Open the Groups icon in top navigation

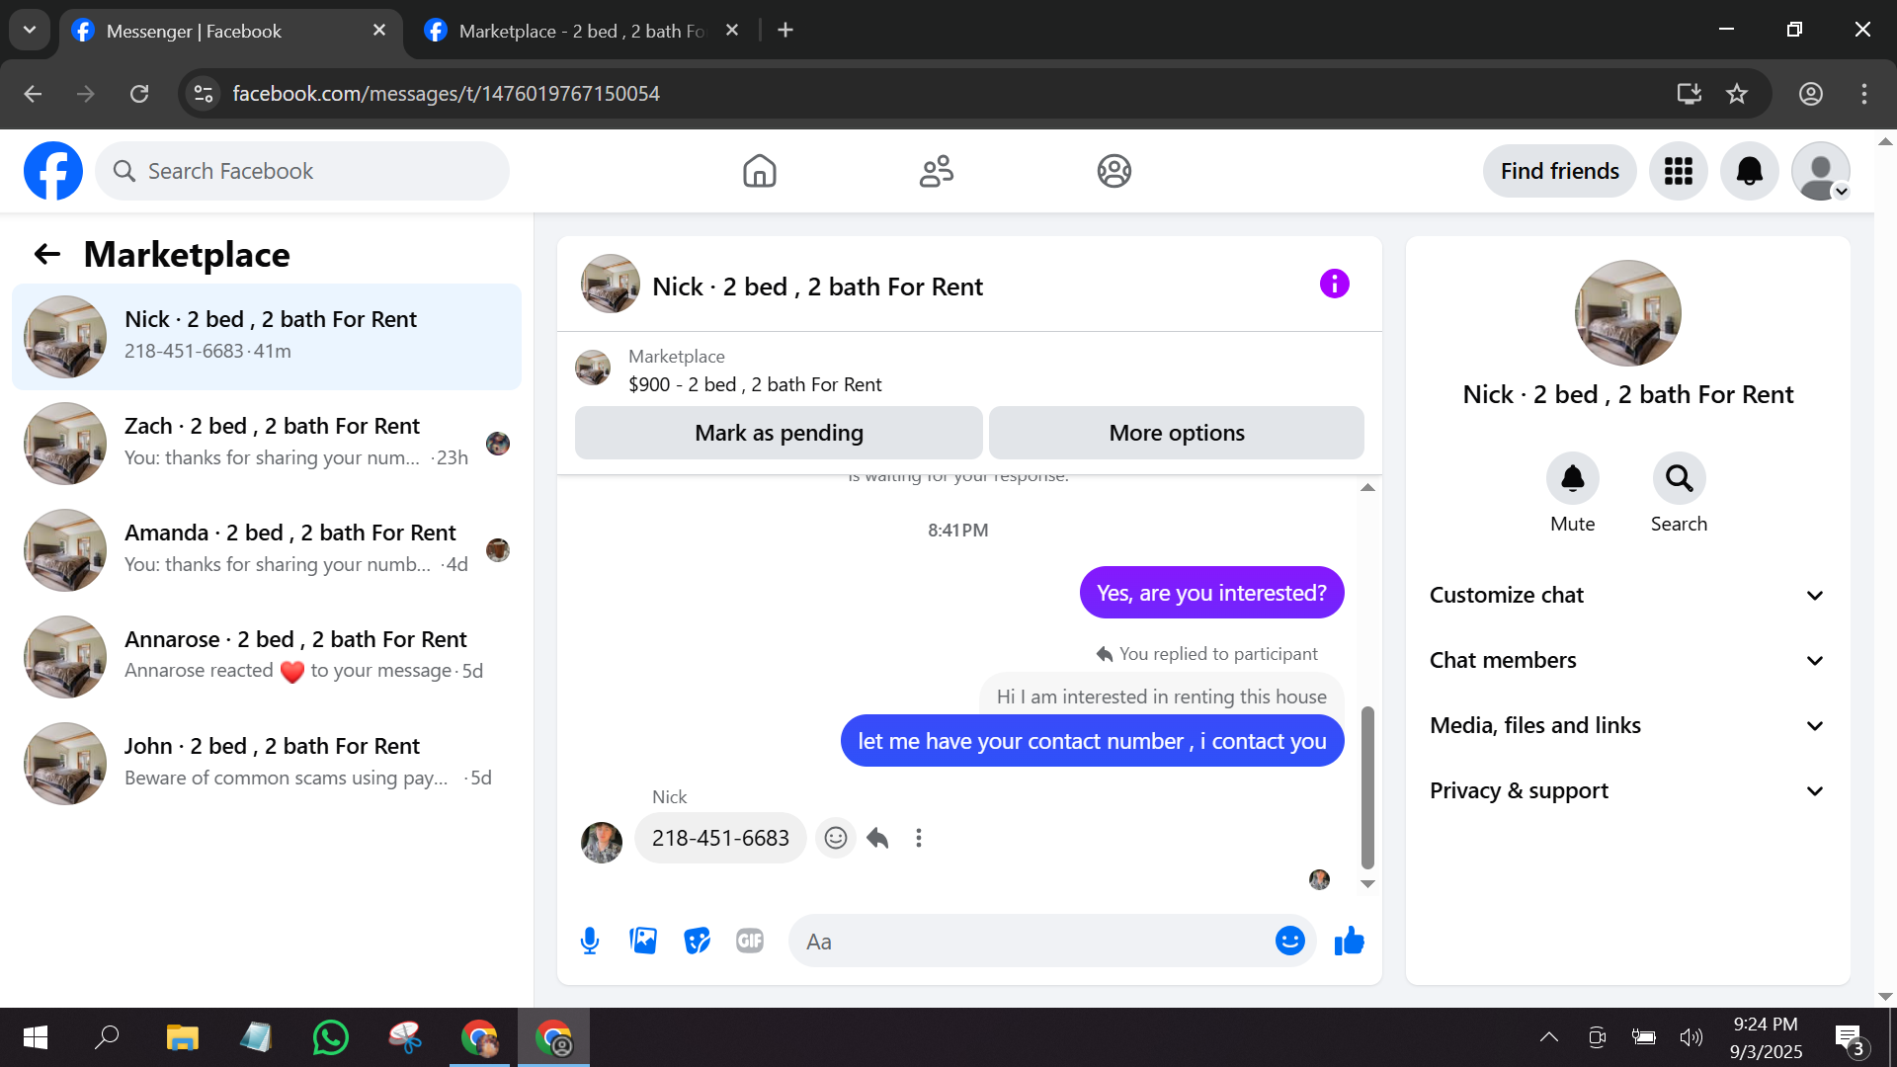1113,171
